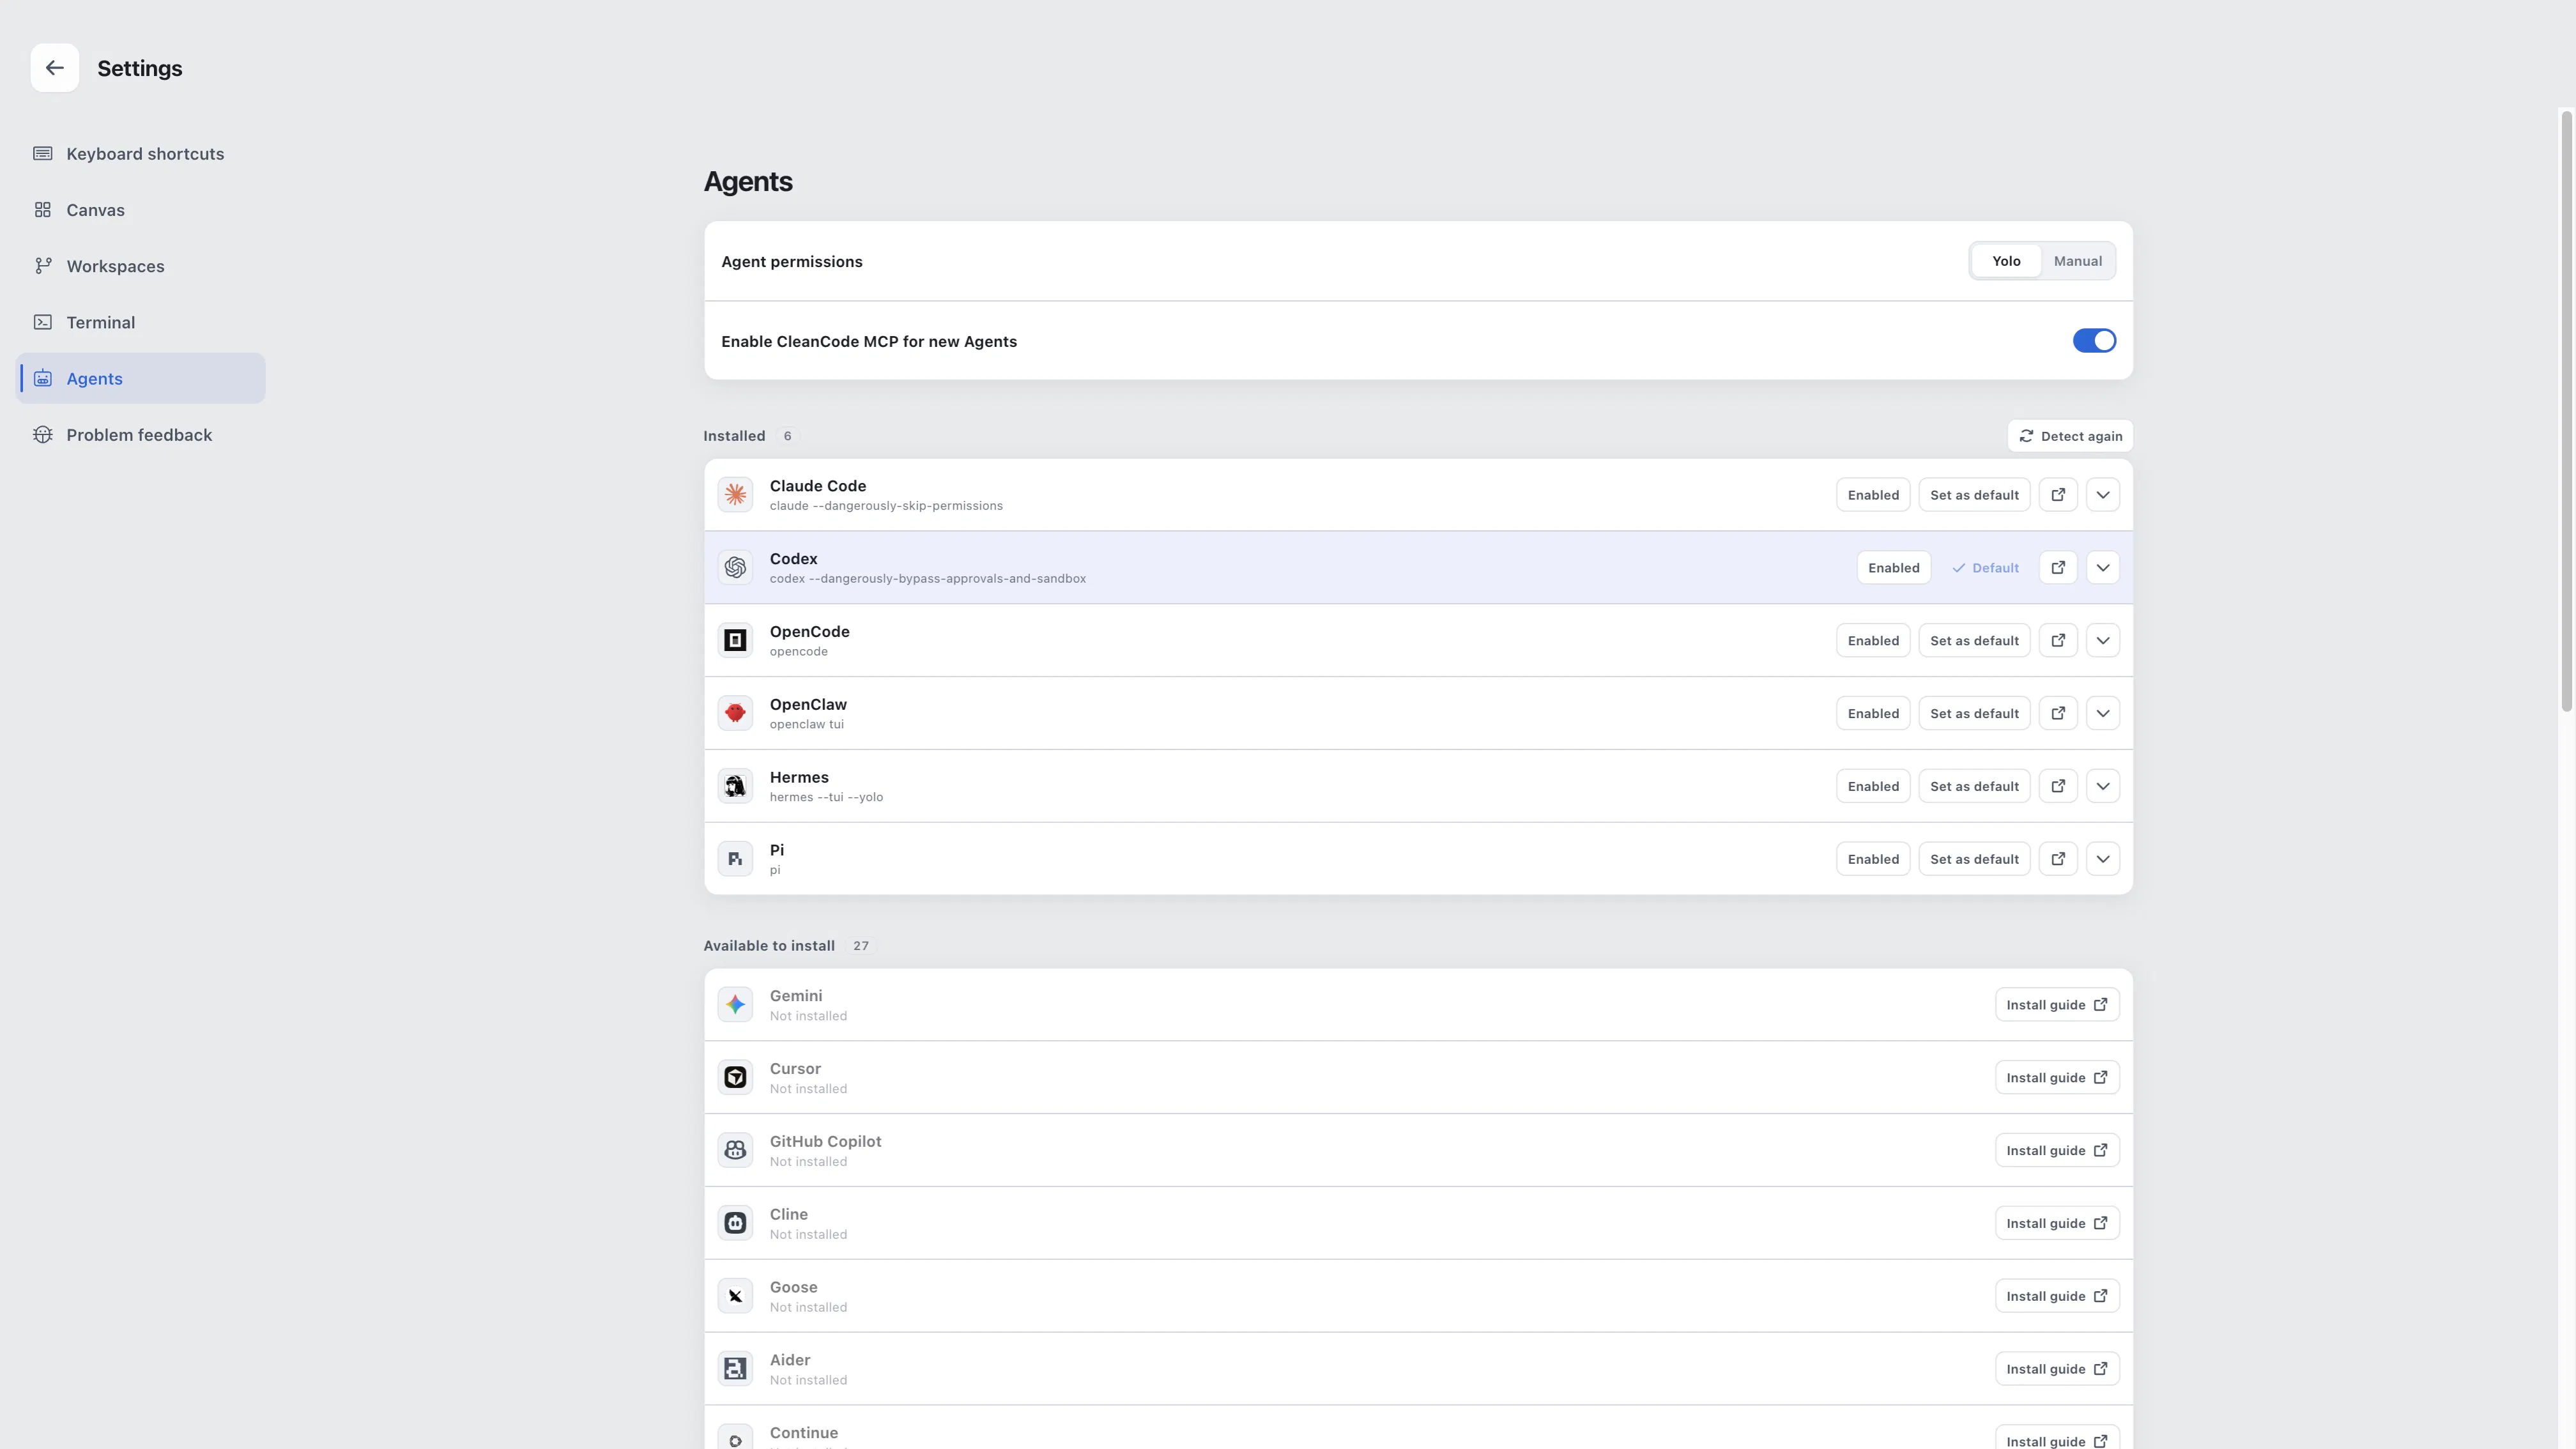Viewport: 2576px width, 1449px height.
Task: Open OpenClaw external link icon
Action: coord(2058,713)
